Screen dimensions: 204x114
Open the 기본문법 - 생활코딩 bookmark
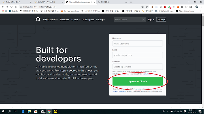[131, 11]
